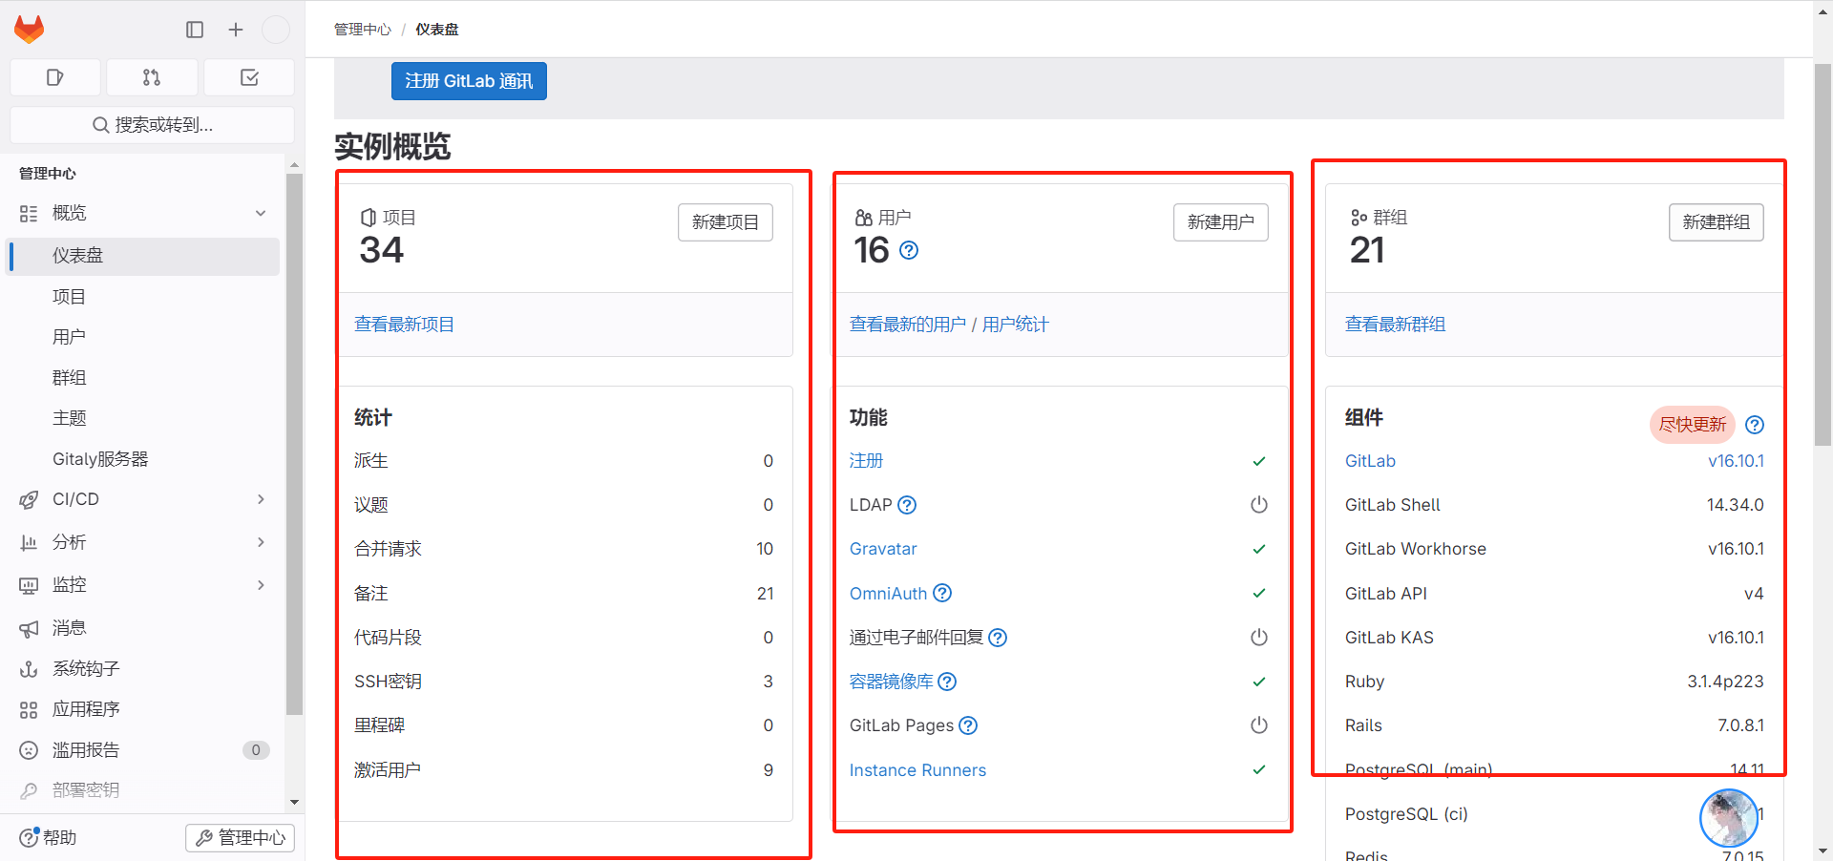Click the main page scroll down arrow
The width and height of the screenshot is (1833, 861).
point(1822,850)
